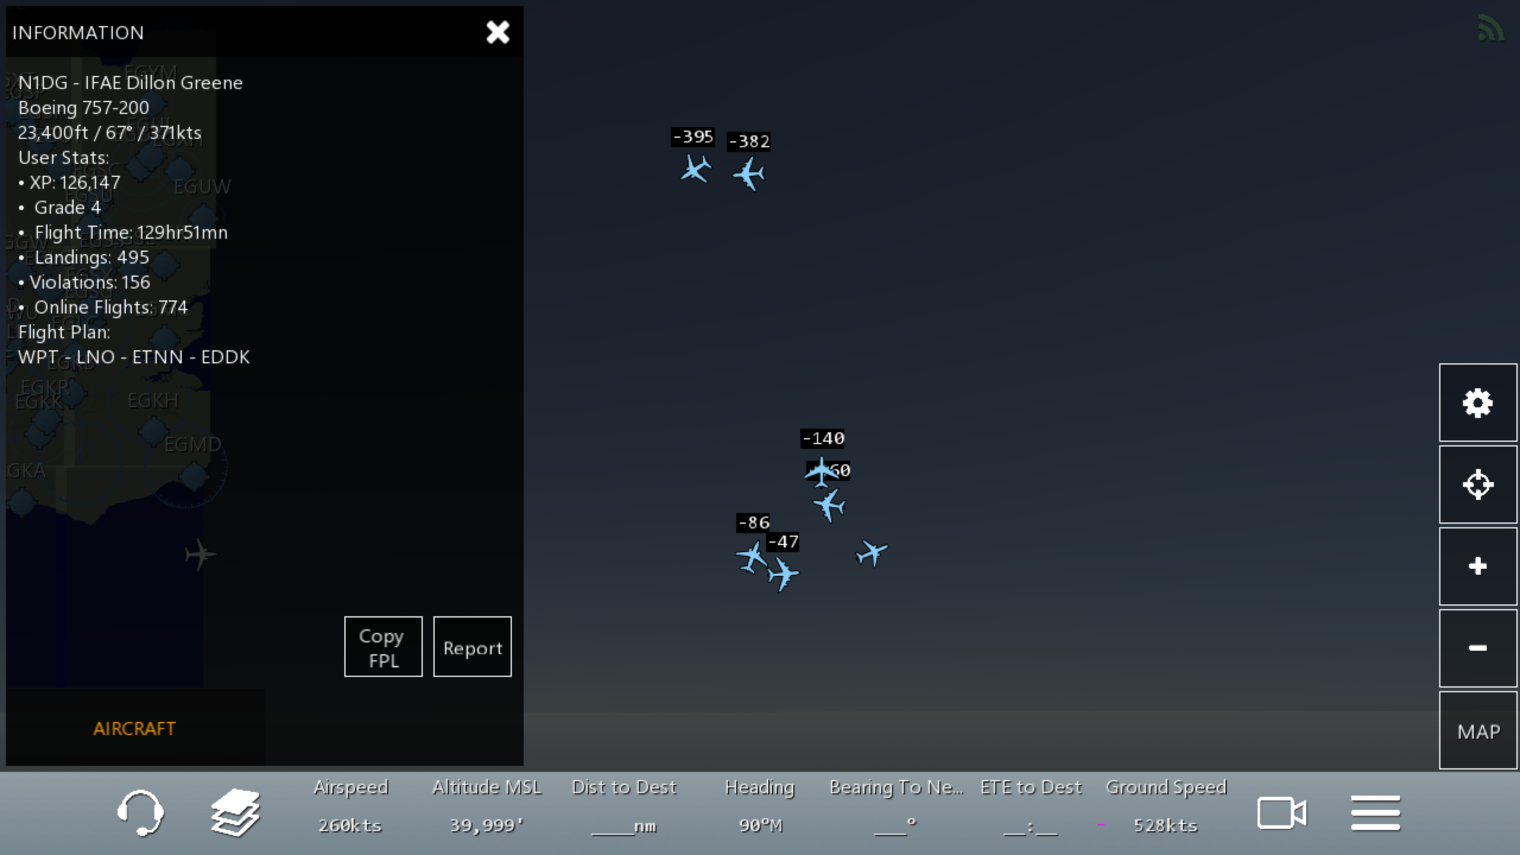This screenshot has width=1520, height=855.
Task: Close the Information panel
Action: click(498, 32)
